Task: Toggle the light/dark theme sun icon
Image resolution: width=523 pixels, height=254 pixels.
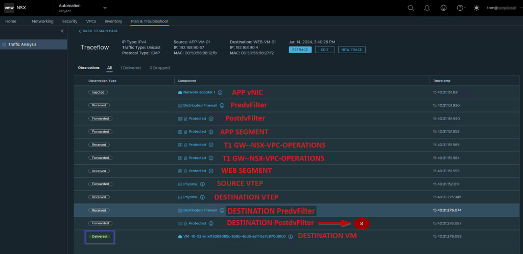Action: [x=477, y=8]
